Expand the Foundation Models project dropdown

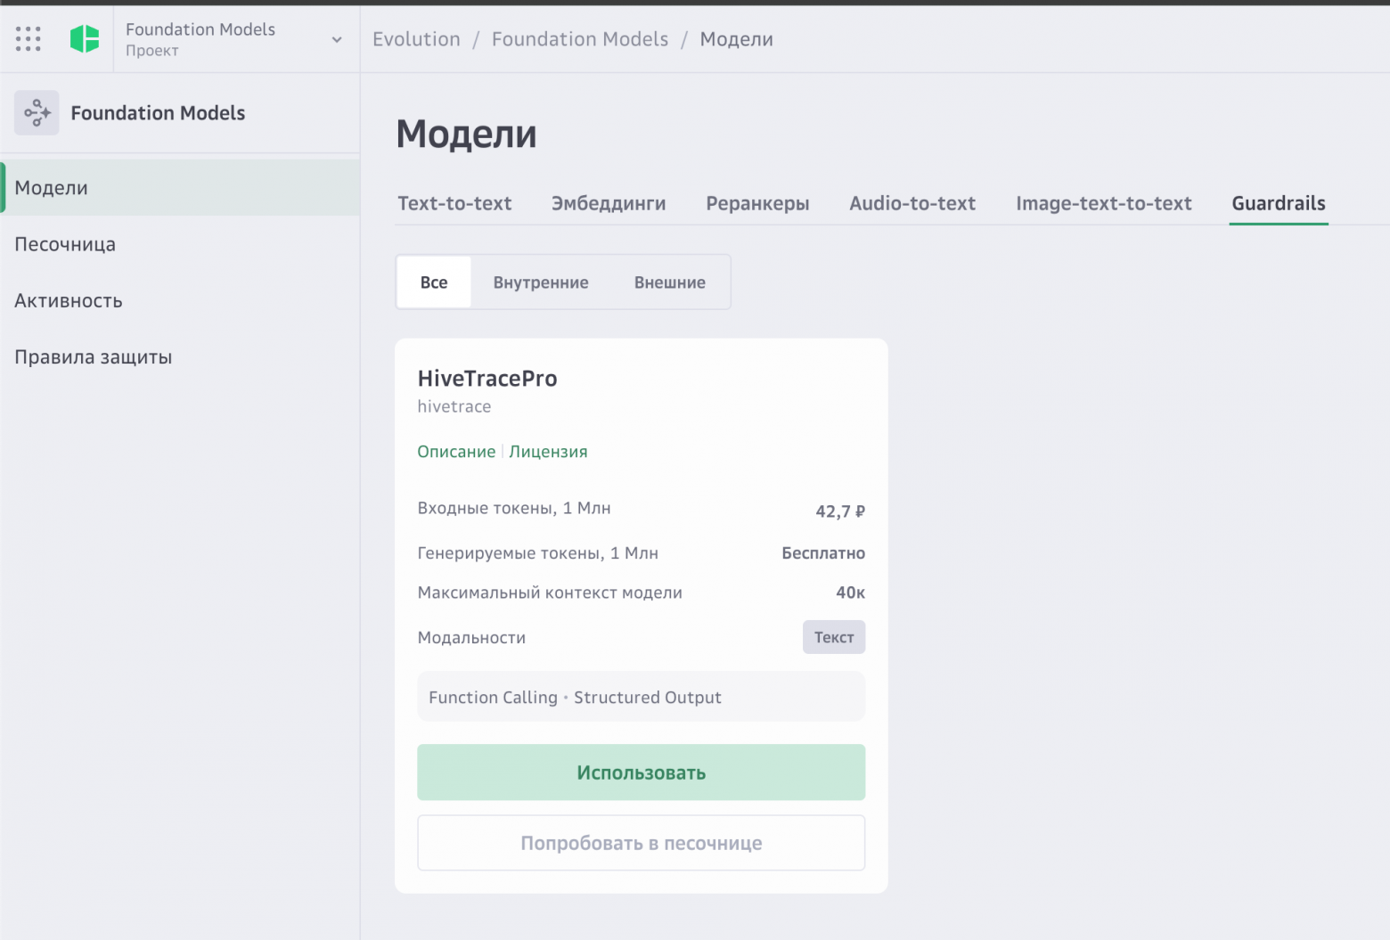click(337, 39)
